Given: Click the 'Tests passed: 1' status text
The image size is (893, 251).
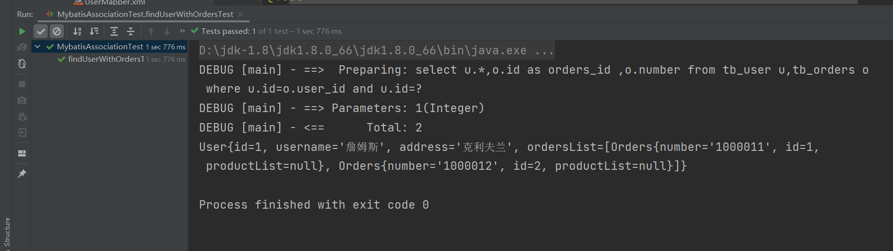Looking at the screenshot, I should (228, 31).
